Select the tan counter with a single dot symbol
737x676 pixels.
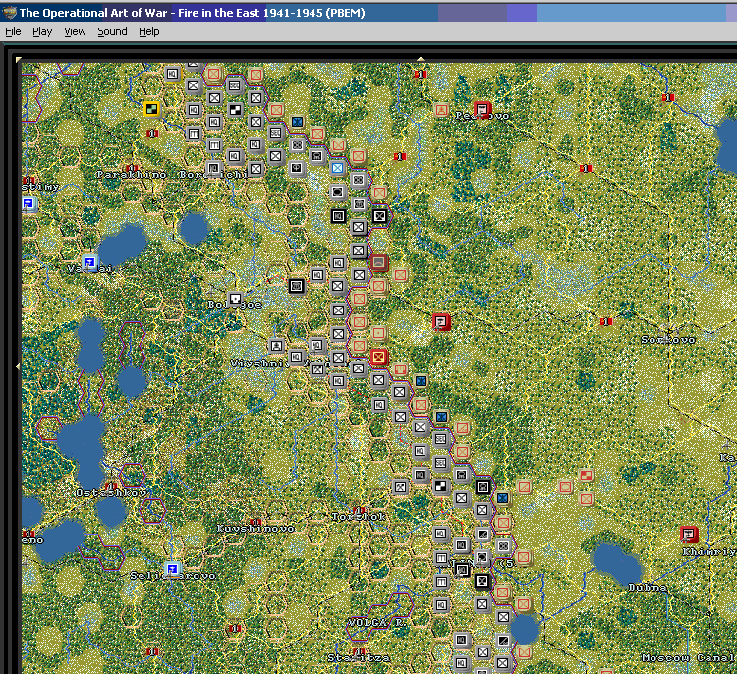point(379,333)
